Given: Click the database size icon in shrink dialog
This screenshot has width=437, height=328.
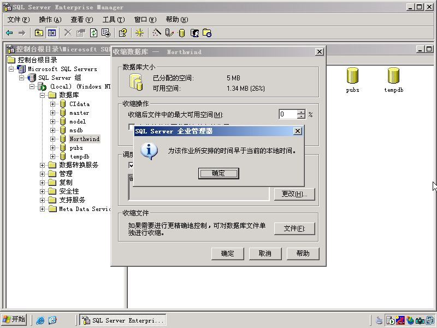Looking at the screenshot, I should (136, 82).
